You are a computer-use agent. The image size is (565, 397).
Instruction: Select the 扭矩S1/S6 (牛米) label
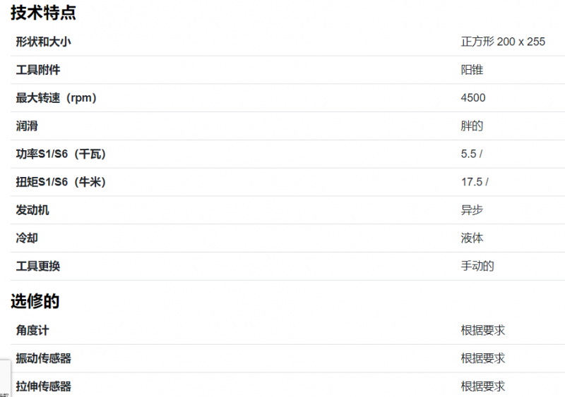[x=61, y=182]
